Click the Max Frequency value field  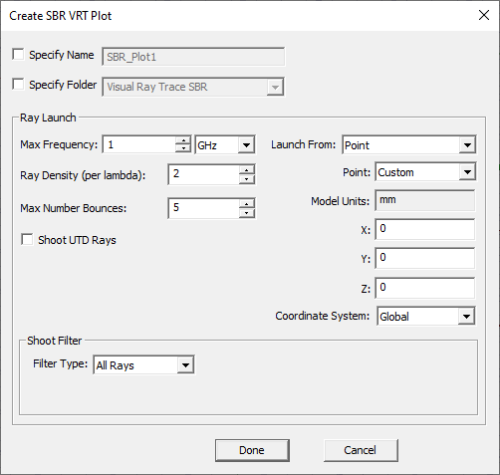coord(138,144)
